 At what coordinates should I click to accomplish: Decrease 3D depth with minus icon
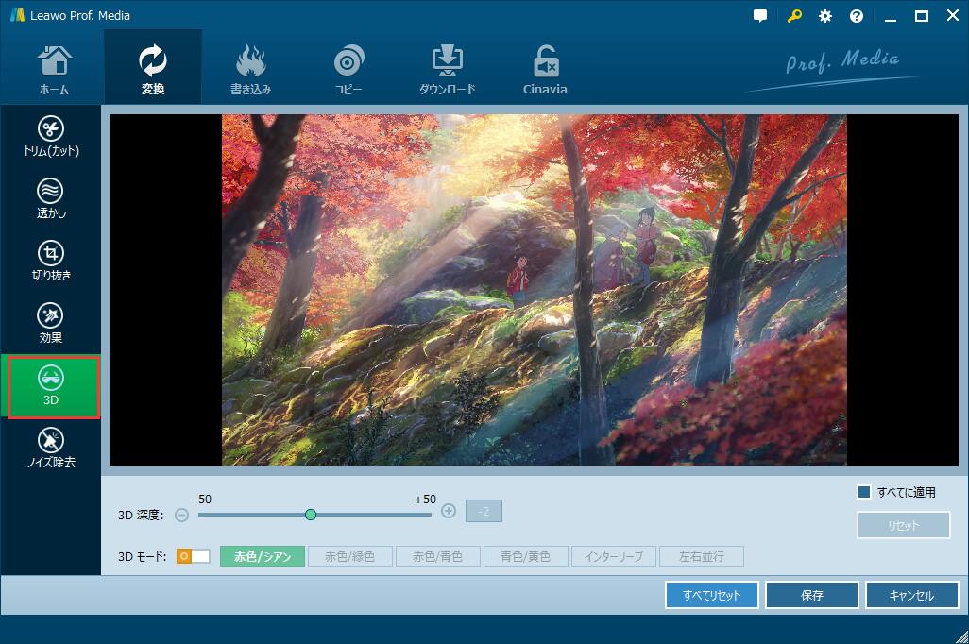click(x=181, y=515)
